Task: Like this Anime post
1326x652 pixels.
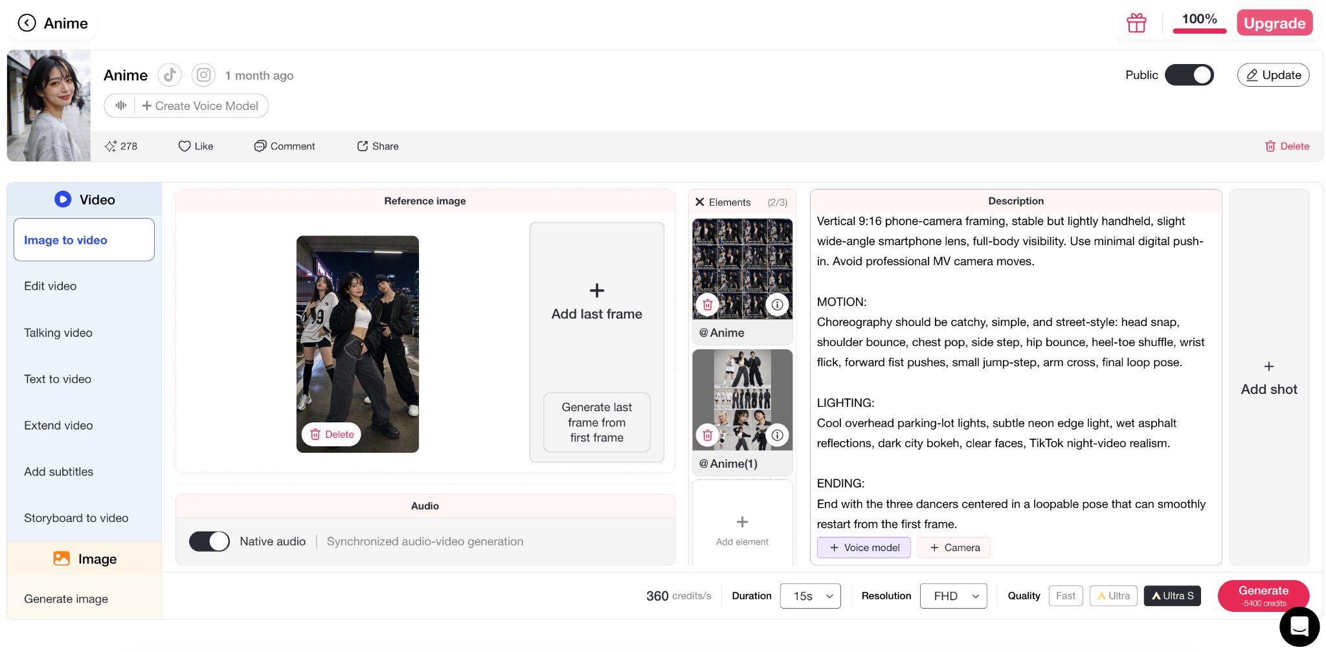Action: [196, 146]
